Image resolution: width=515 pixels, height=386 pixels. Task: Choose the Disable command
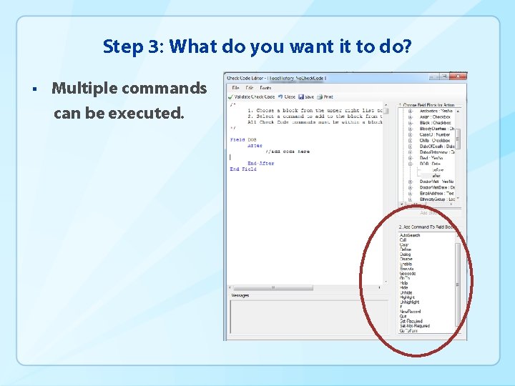coord(406,259)
